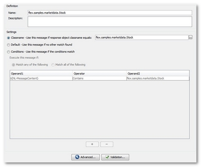Select Match any of the following

[13, 65]
